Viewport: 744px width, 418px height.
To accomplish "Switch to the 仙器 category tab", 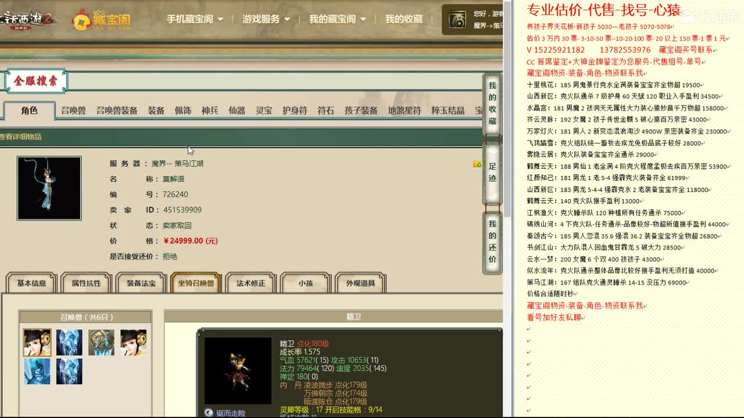I will tap(237, 110).
